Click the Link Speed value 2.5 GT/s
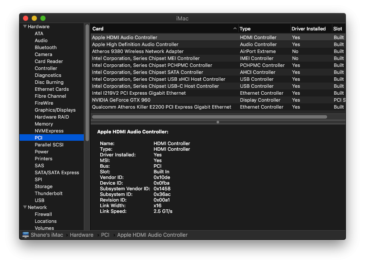Viewport: 365px width, 265px height. pyautogui.click(x=163, y=211)
